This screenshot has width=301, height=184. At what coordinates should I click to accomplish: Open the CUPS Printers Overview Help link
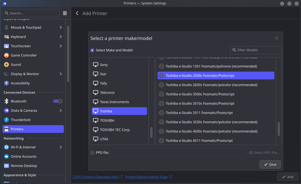click(x=95, y=177)
